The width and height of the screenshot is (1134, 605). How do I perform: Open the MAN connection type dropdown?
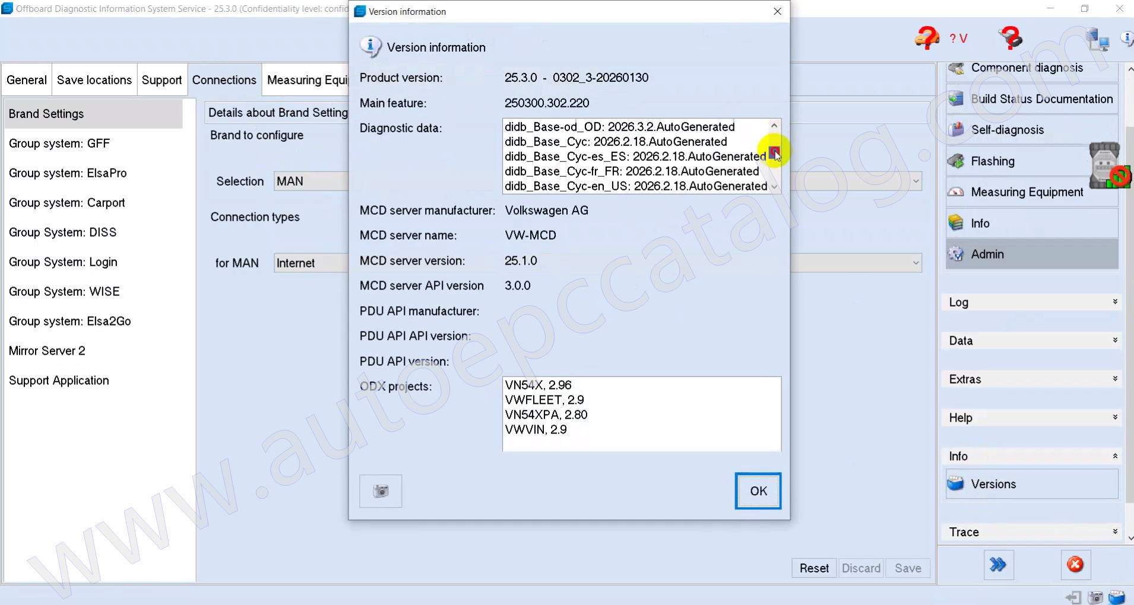(916, 263)
